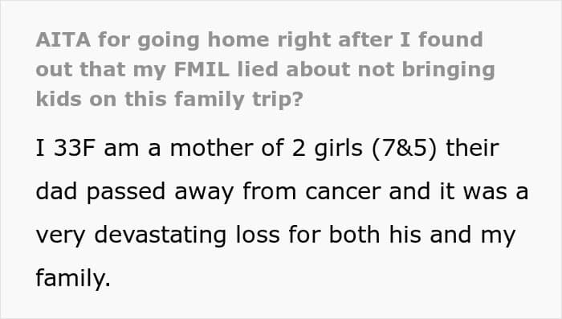Open the AITA post title link
562x319 pixels.
tap(265, 69)
